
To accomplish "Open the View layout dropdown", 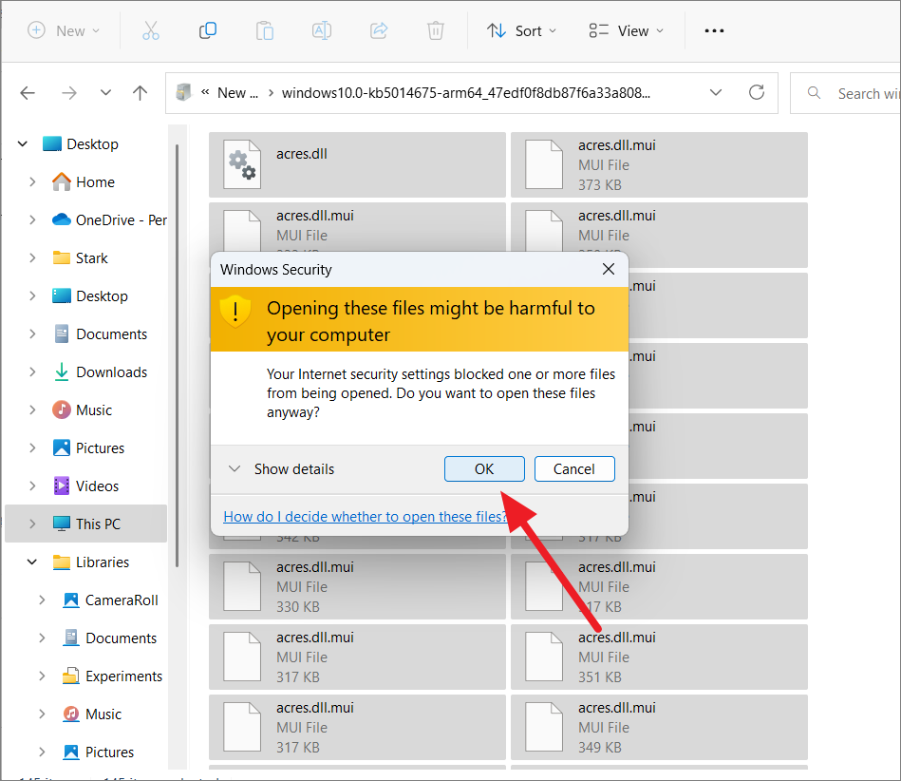I will [x=627, y=30].
